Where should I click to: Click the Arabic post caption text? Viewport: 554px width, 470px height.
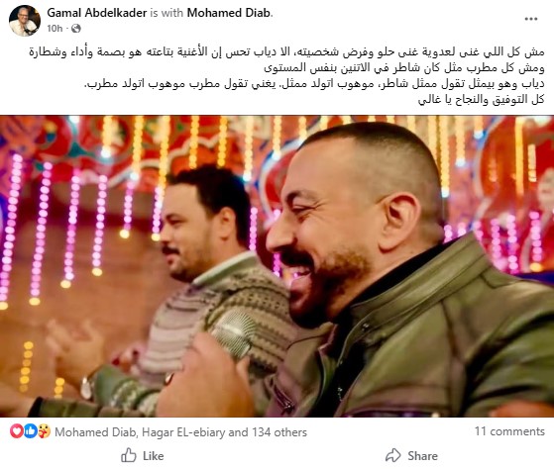286,76
